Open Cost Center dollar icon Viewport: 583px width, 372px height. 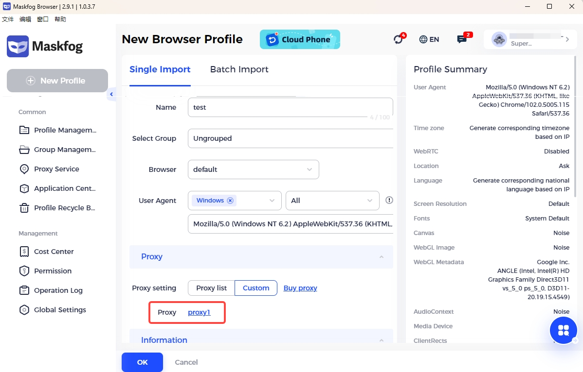coord(24,252)
